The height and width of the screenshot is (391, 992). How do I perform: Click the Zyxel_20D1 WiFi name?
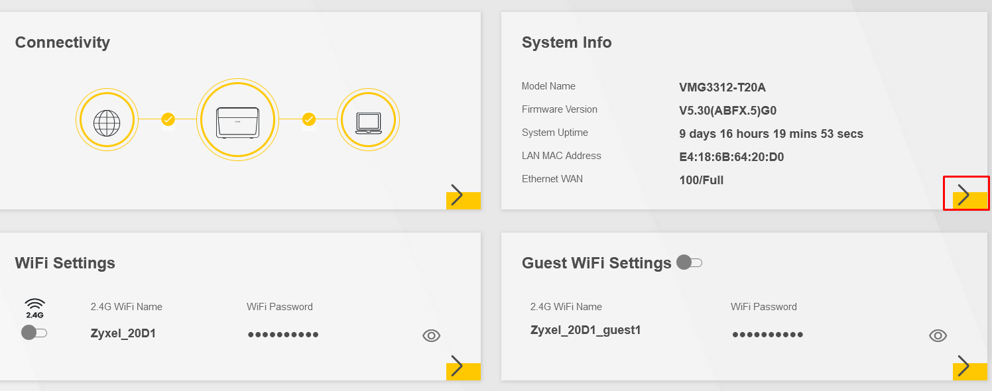pyautogui.click(x=123, y=333)
